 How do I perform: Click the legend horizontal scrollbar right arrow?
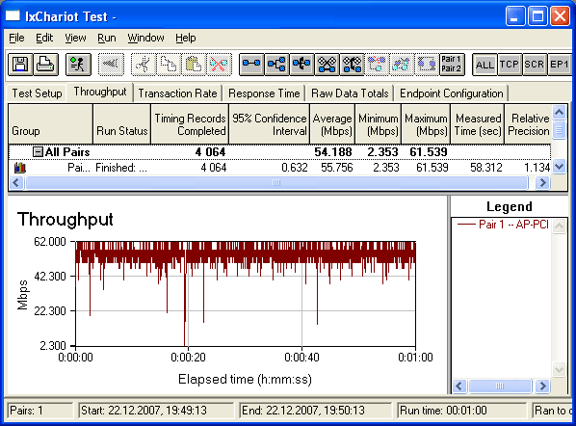(542, 386)
